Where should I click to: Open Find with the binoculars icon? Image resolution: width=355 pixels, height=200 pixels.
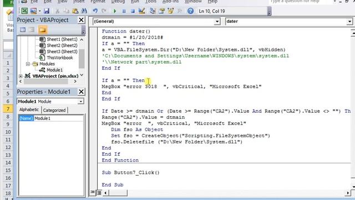pos(84,11)
